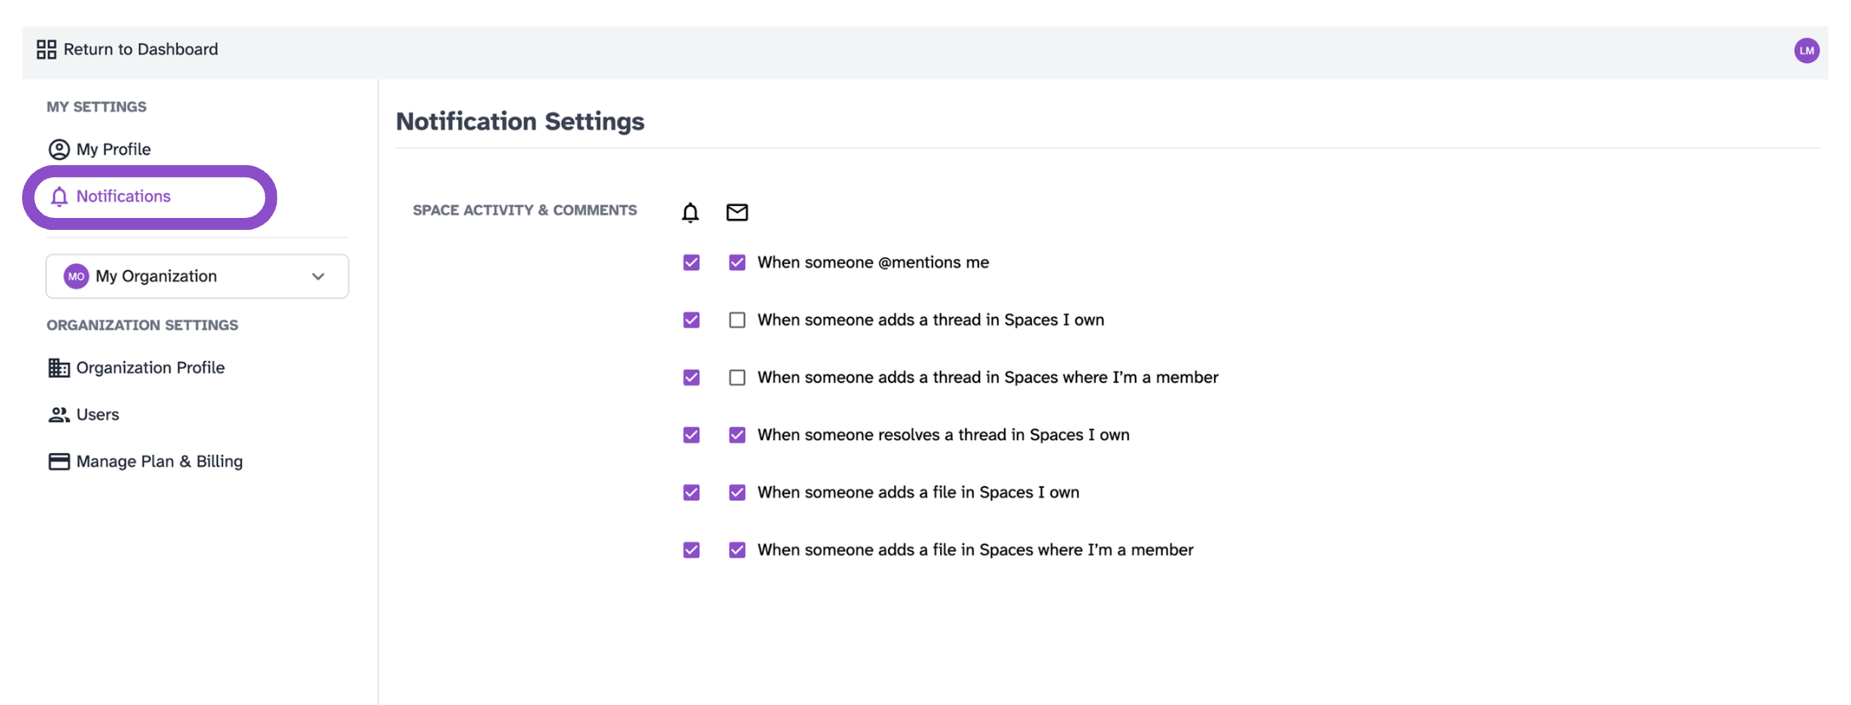Click the MO organization avatar badge
The width and height of the screenshot is (1851, 705).
tap(77, 276)
